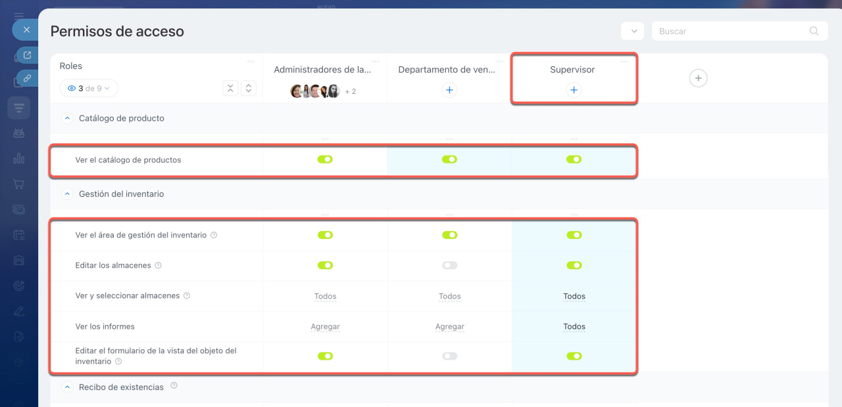The image size is (842, 407).
Task: Open the '3 de 9' roles visibility dropdown
Action: coord(89,88)
